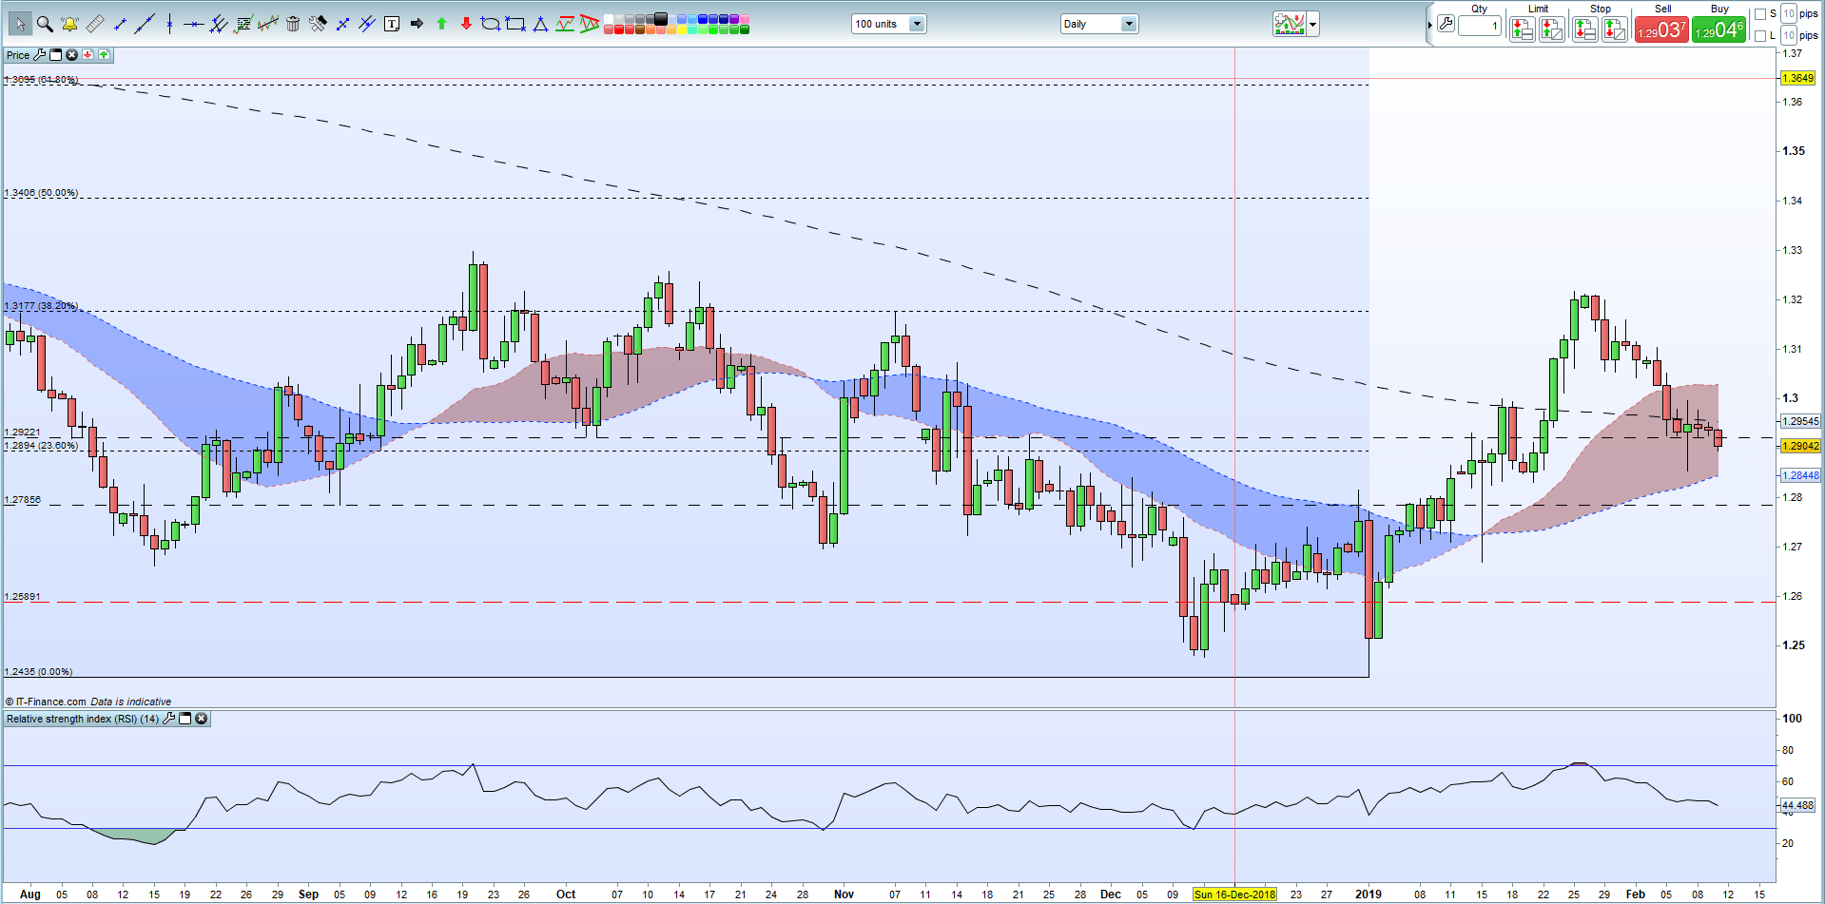The width and height of the screenshot is (1825, 904).
Task: Choose the ellipse drawing tool
Action: (x=491, y=24)
